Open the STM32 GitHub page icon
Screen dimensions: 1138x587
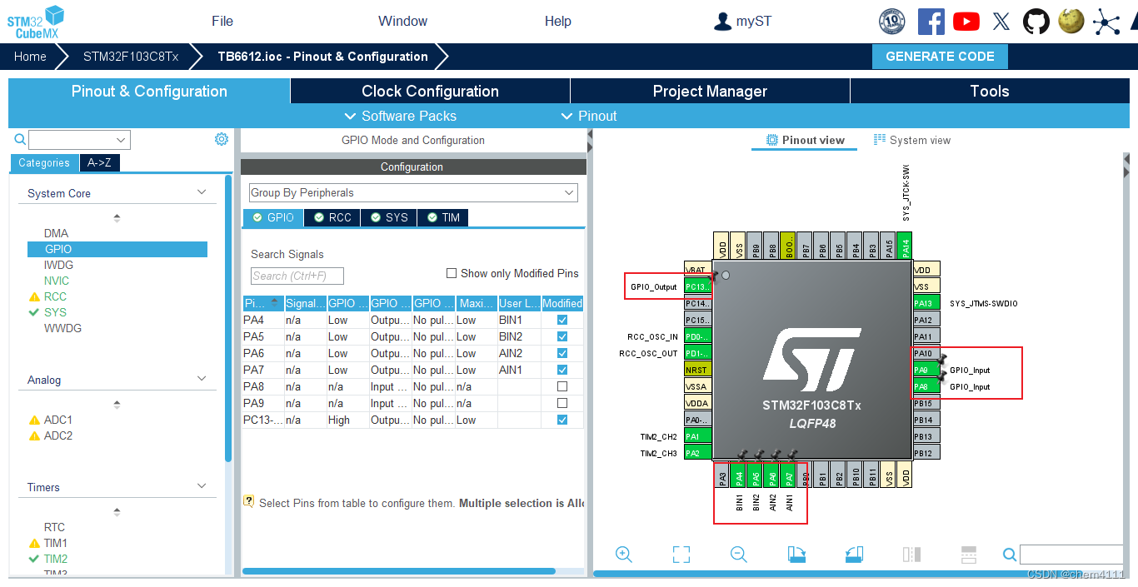coord(1036,21)
